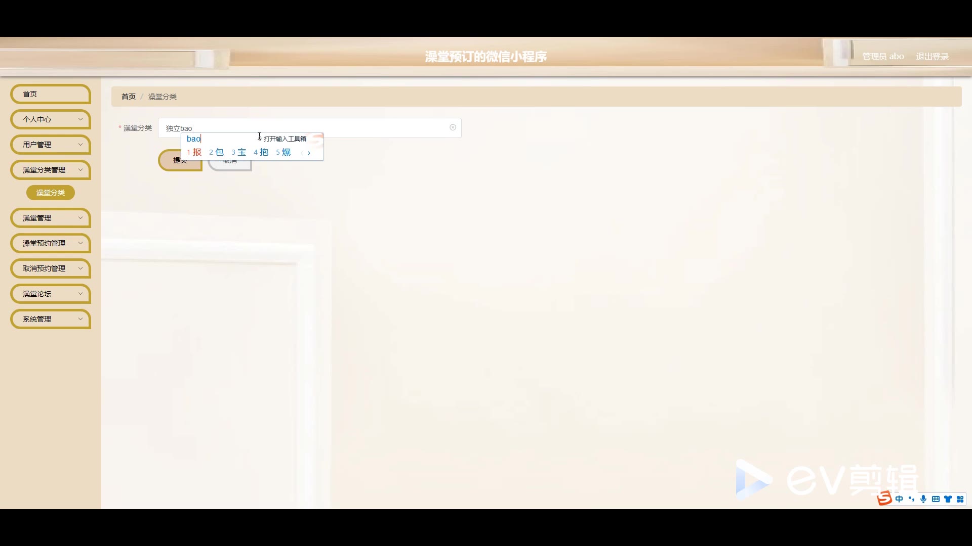Open the IME soft keyboard icon
The width and height of the screenshot is (972, 546).
(936, 499)
